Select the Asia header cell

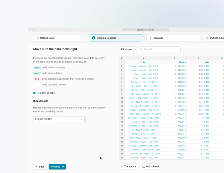tap(198, 62)
